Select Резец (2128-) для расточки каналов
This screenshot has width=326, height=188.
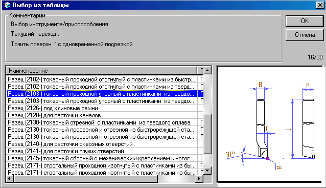[105, 115]
